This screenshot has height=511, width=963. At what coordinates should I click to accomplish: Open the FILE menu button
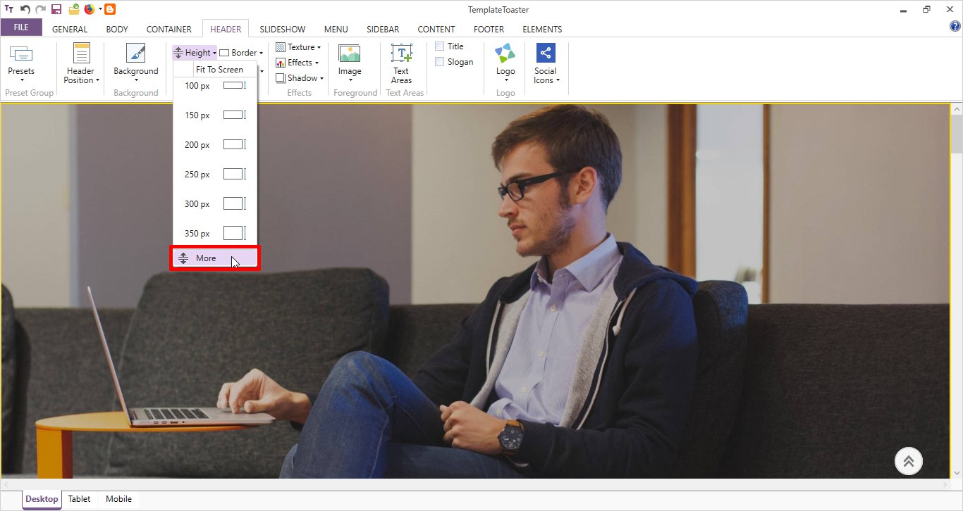coord(21,27)
